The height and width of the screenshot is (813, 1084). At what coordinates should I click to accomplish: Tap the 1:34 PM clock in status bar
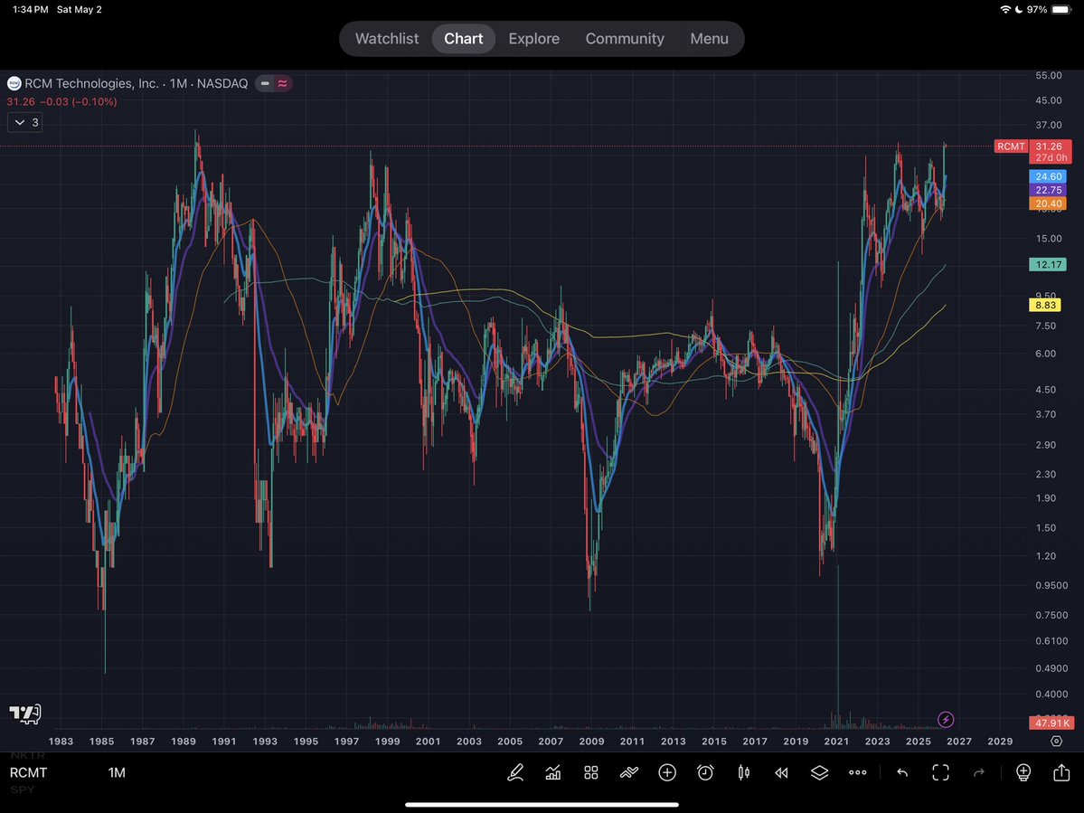pos(31,10)
